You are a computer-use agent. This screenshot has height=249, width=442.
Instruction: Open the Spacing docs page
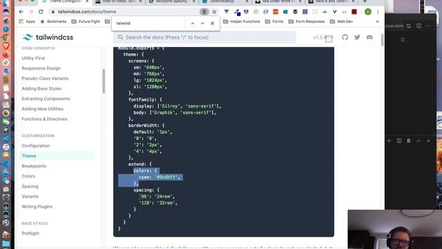pyautogui.click(x=30, y=186)
